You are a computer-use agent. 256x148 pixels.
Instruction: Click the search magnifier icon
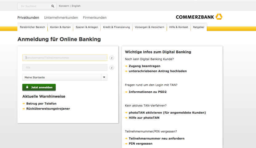(x=53, y=6)
